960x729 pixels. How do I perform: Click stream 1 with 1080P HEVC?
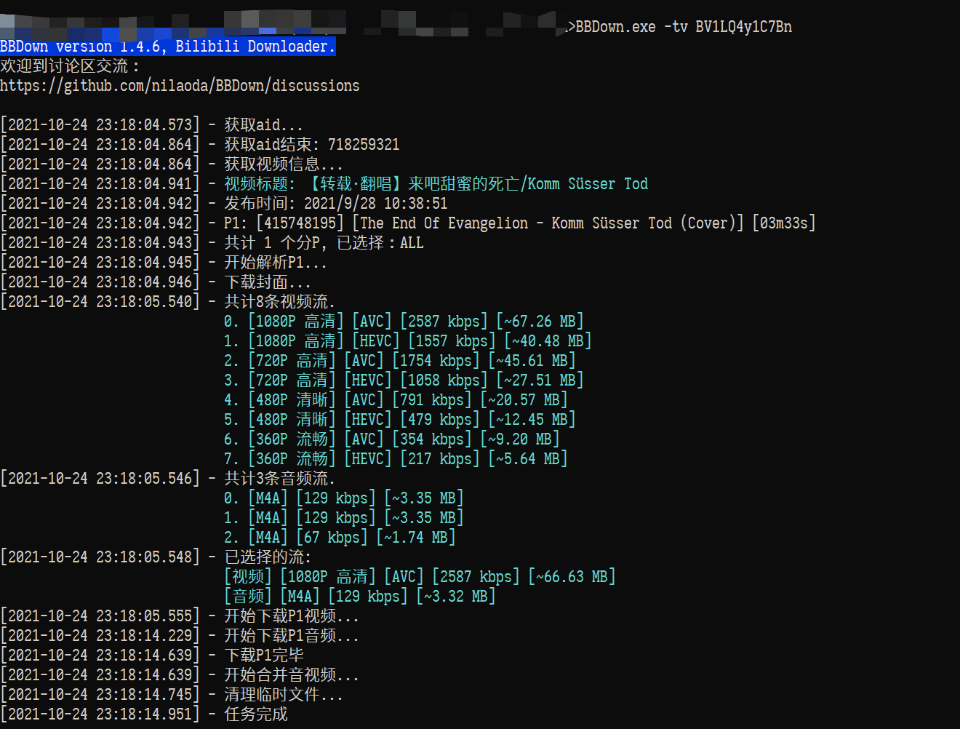(407, 340)
